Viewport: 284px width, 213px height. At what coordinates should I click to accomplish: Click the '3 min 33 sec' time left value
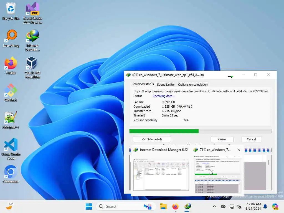(170, 115)
